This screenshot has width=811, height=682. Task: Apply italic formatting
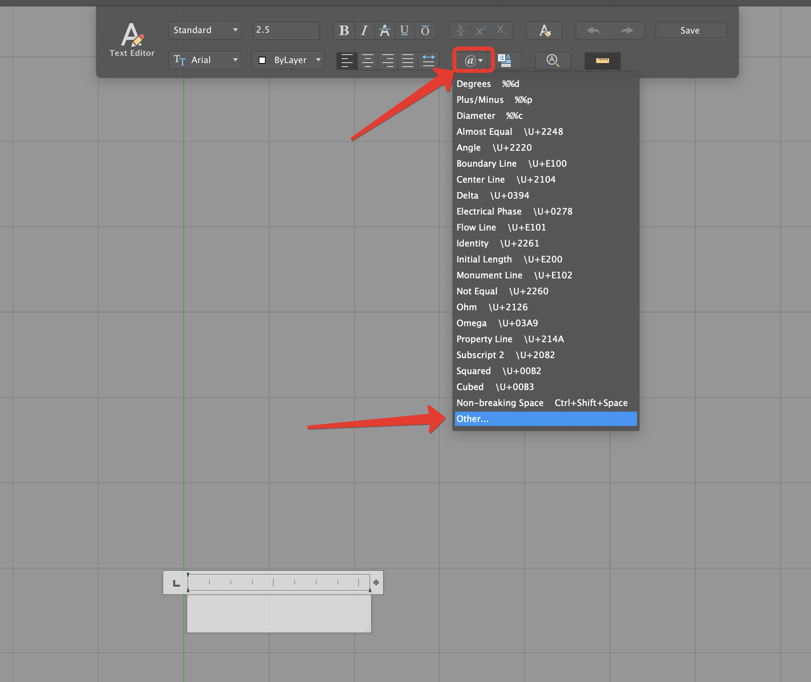click(x=364, y=30)
